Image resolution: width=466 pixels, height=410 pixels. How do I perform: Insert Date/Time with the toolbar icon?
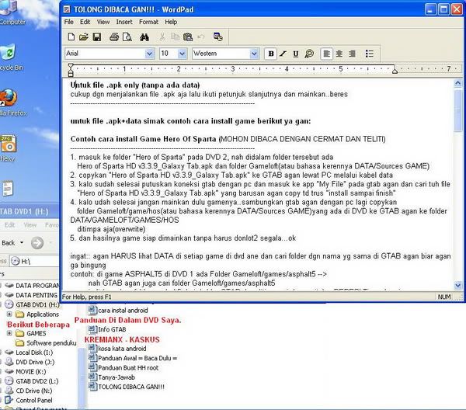coord(218,36)
